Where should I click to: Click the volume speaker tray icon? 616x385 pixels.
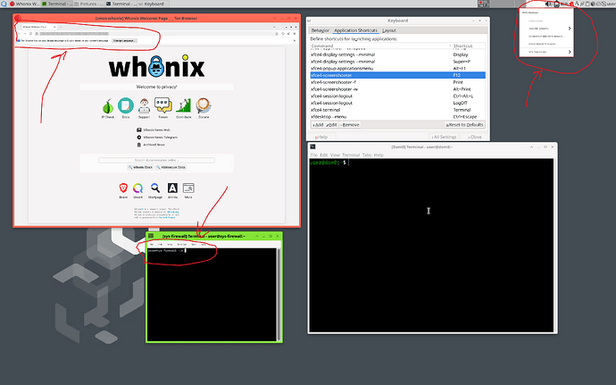(549, 4)
